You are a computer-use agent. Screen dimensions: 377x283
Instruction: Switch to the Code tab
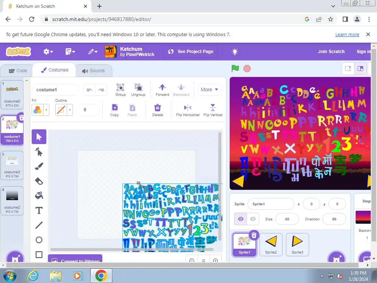tap(18, 71)
